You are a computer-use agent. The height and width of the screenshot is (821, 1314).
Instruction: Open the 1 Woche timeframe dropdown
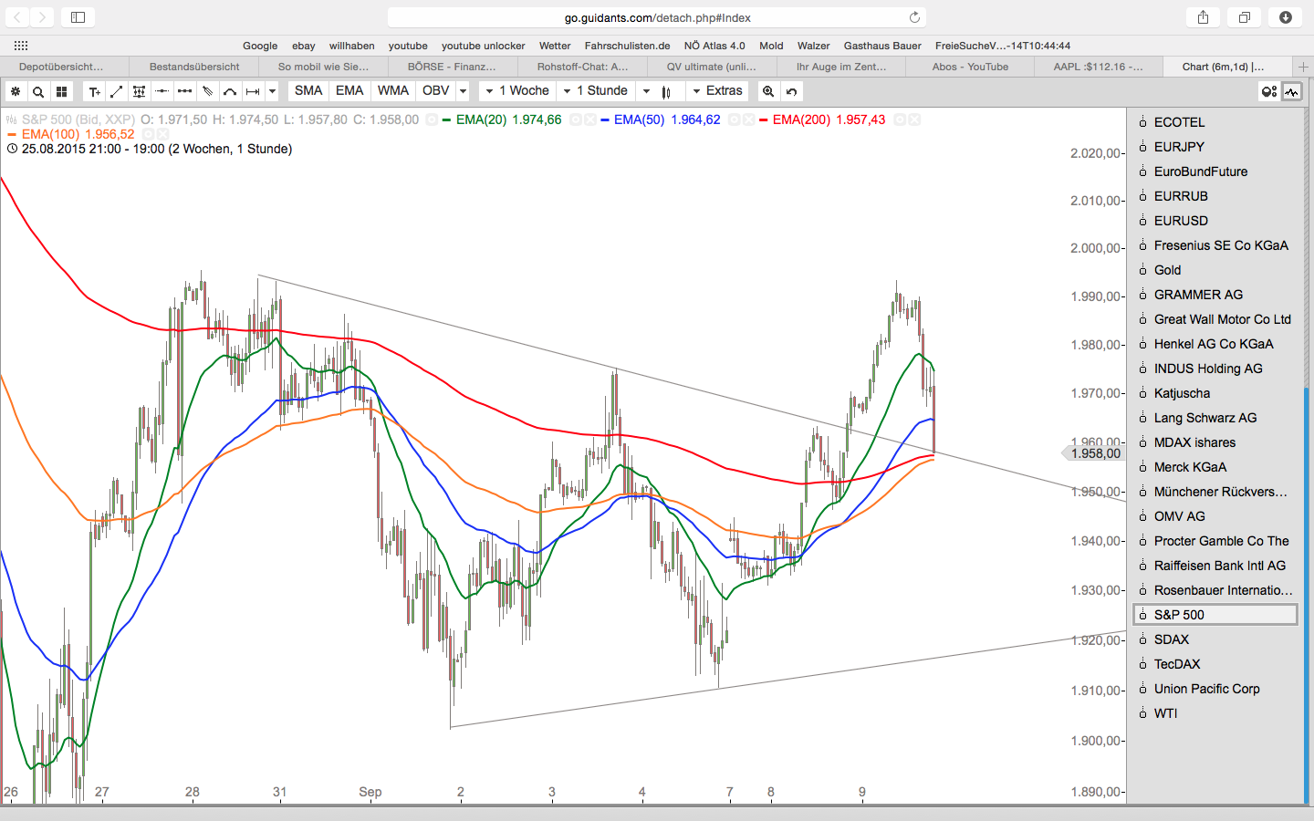pos(516,90)
